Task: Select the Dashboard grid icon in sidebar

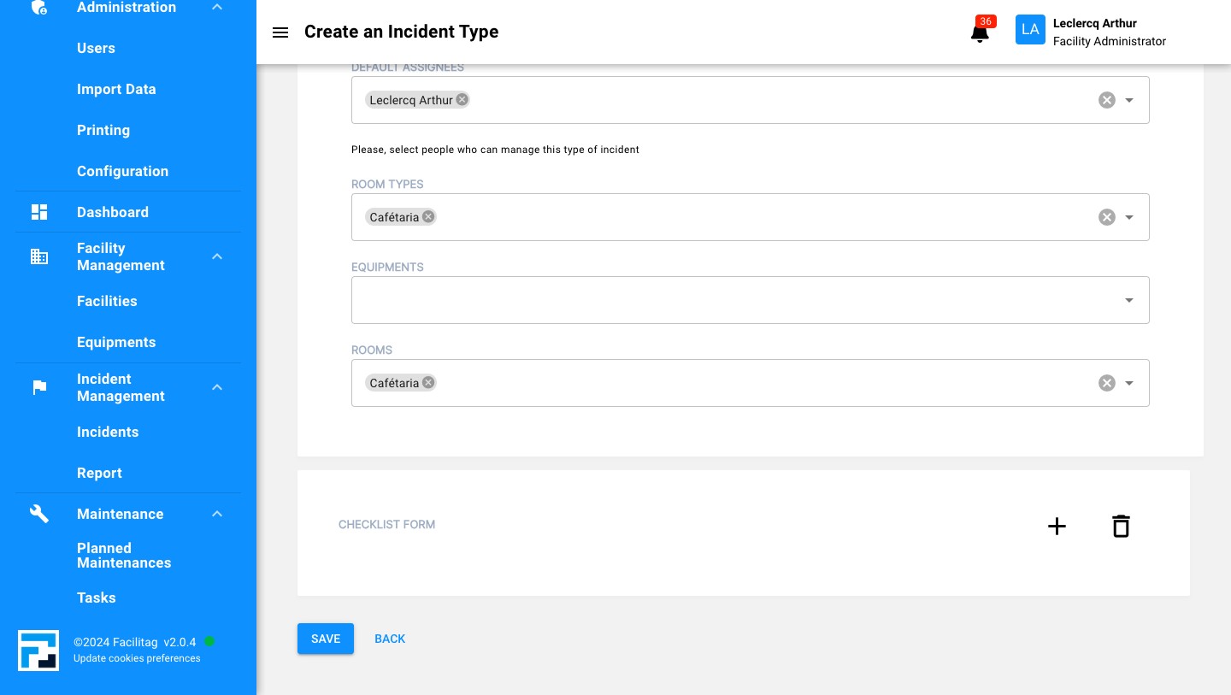Action: pyautogui.click(x=39, y=212)
